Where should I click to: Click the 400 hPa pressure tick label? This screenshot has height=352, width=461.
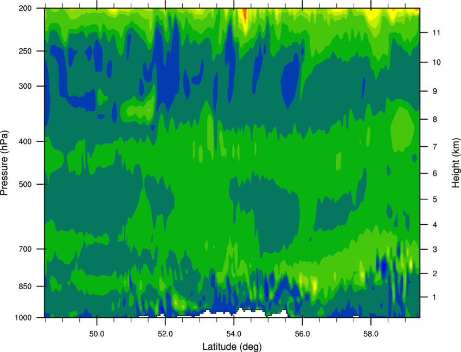tap(25, 141)
